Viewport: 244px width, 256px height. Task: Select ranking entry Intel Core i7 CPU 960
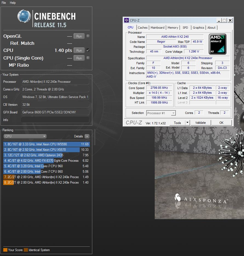(x=47, y=166)
